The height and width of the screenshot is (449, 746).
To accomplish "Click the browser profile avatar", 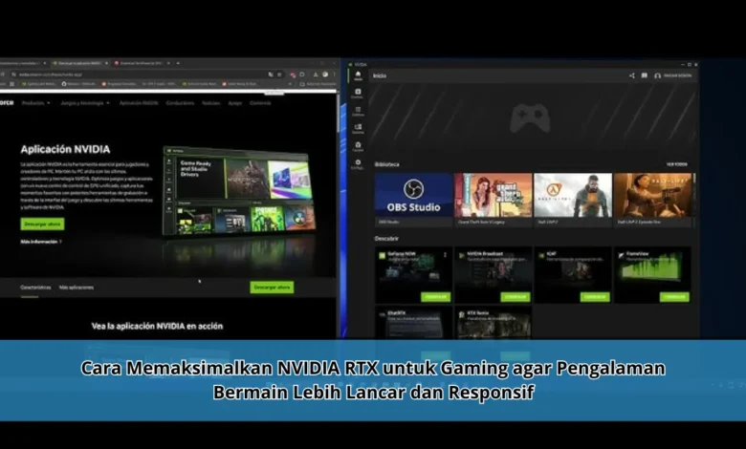I will pos(325,75).
